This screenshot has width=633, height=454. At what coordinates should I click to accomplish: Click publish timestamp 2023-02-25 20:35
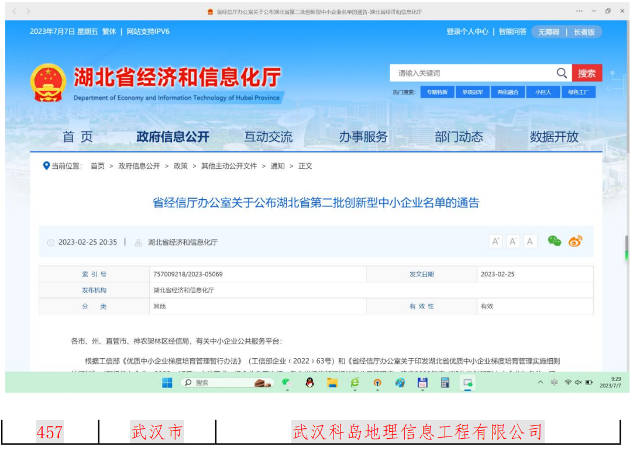(x=88, y=242)
